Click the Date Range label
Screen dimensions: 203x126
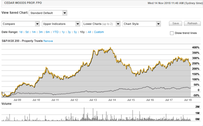pyautogui.click(x=10, y=32)
